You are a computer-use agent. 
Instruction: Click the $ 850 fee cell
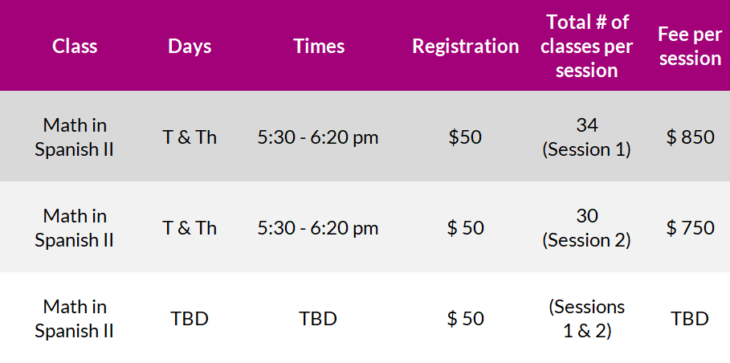tap(690, 137)
